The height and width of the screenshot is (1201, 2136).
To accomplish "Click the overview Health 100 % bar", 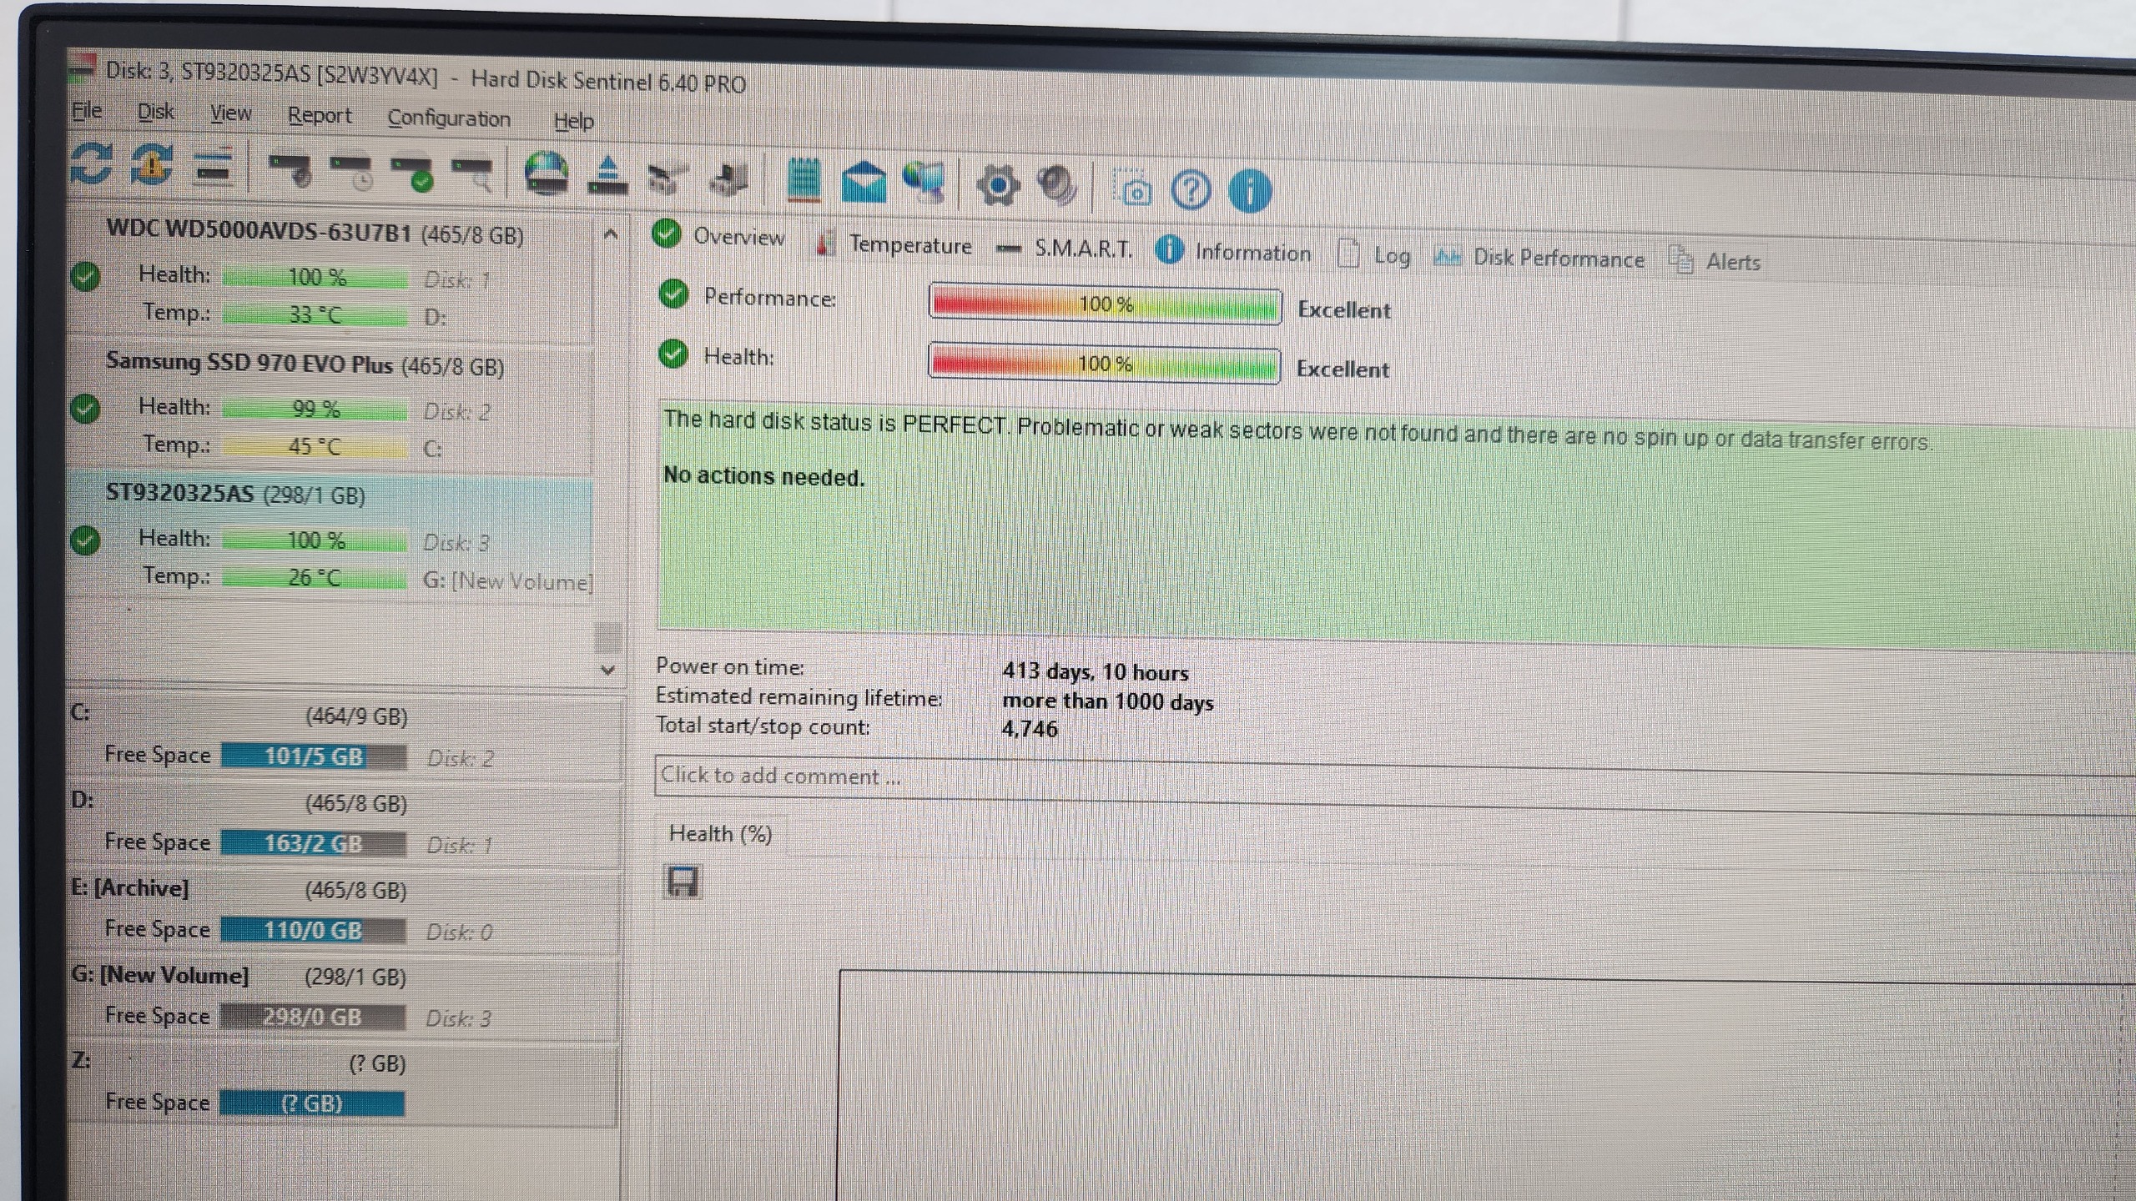I will [1104, 364].
